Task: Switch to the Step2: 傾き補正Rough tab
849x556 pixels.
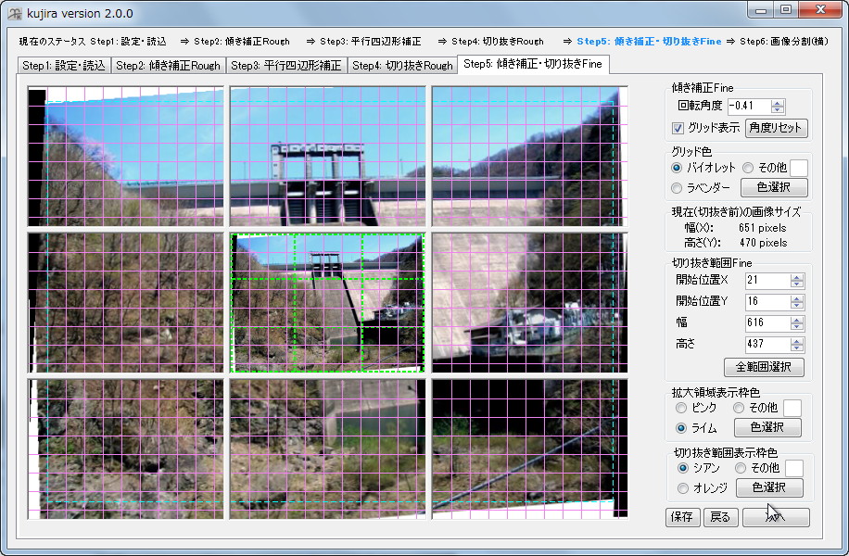Action: (169, 66)
